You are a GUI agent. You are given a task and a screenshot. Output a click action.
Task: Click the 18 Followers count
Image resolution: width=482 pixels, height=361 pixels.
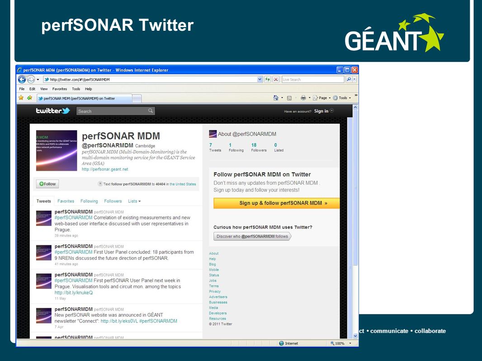[259, 147]
